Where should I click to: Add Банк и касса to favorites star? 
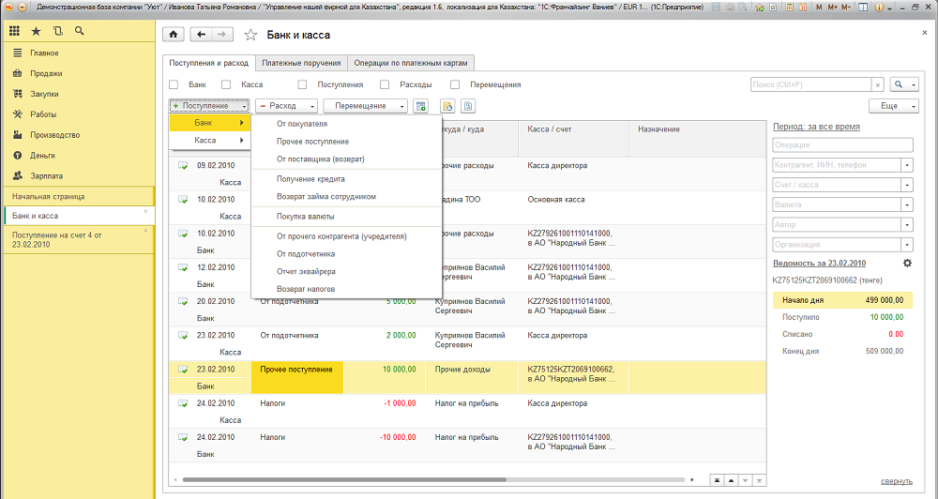tap(250, 36)
